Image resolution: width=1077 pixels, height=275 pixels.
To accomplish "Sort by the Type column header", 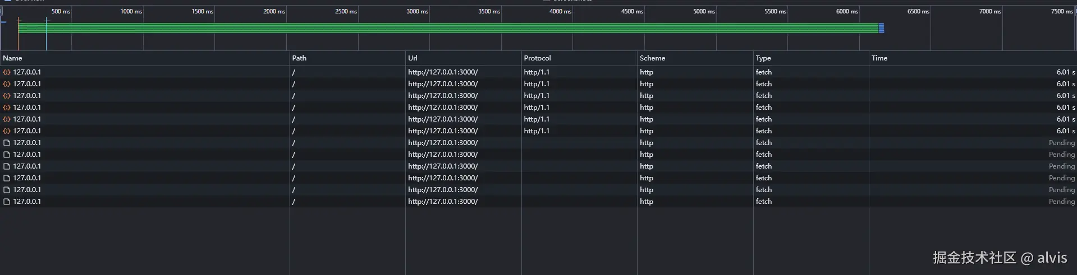I will coord(763,58).
